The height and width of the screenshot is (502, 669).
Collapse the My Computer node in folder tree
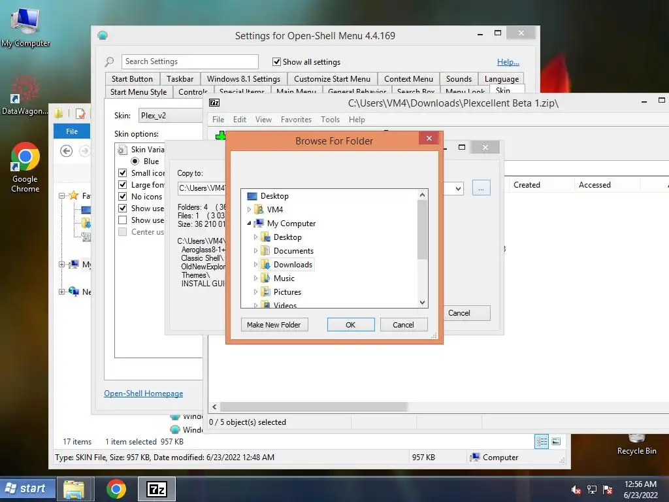(249, 224)
